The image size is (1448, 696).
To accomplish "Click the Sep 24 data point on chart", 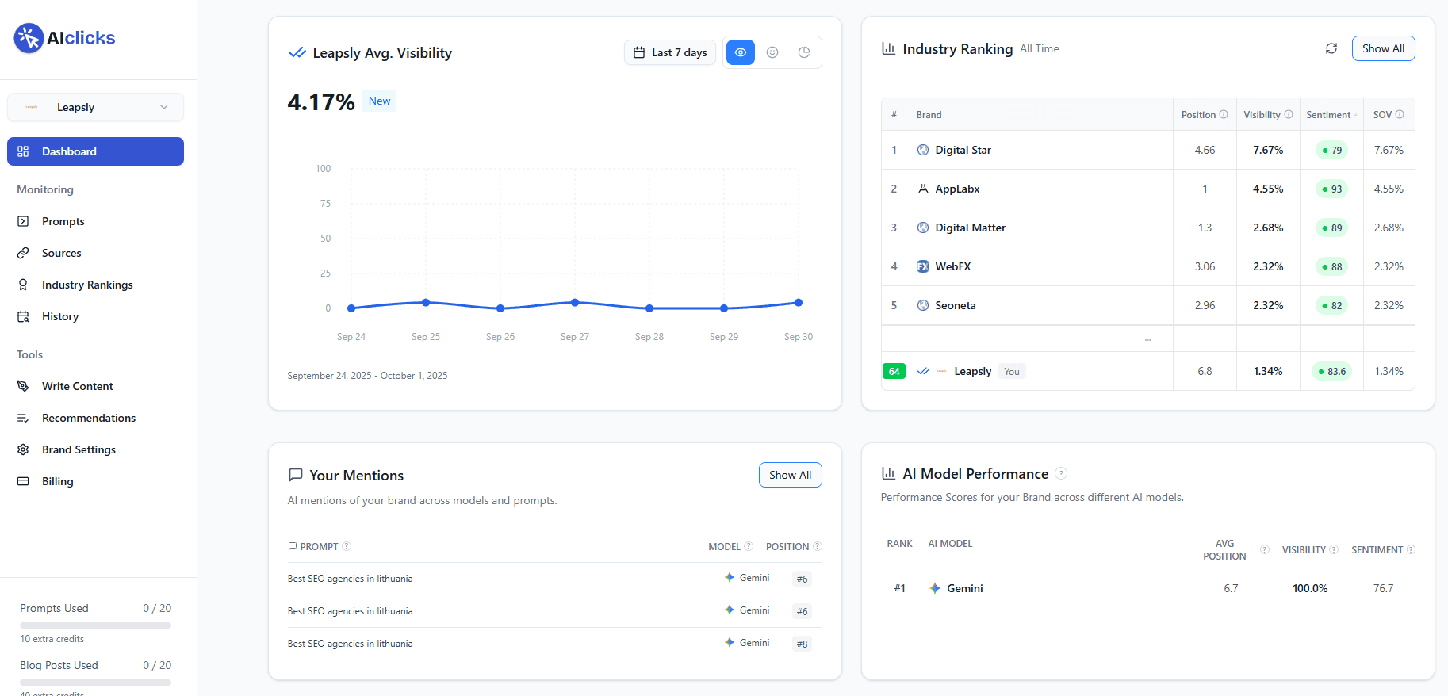I will click(351, 308).
